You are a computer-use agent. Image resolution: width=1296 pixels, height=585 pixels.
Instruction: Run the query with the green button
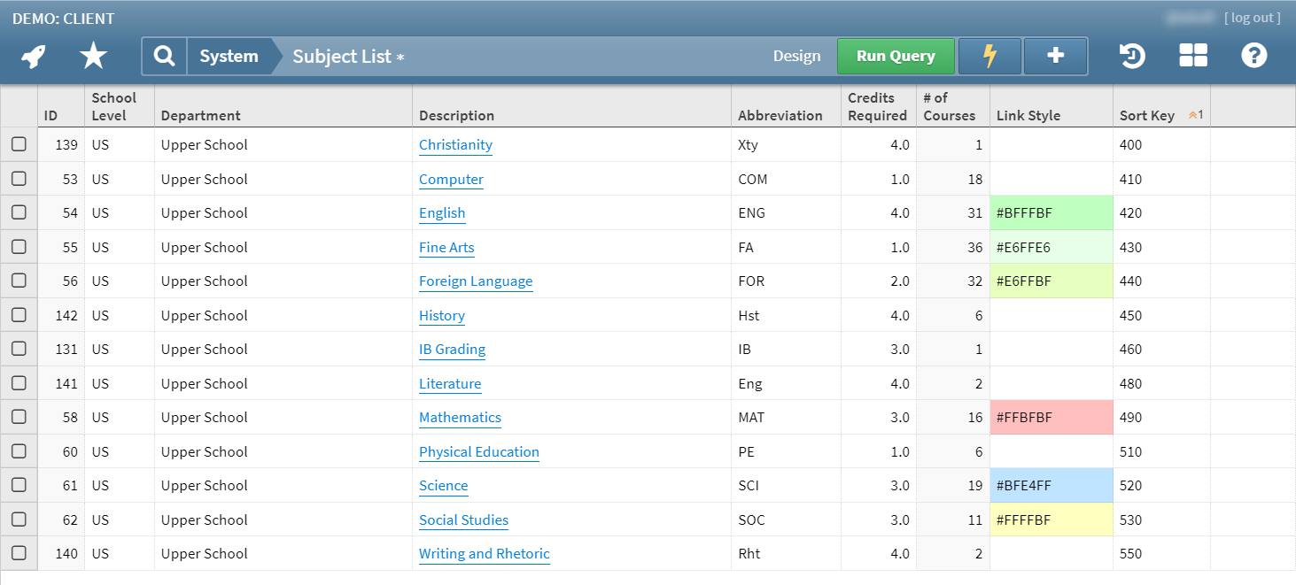pos(896,57)
